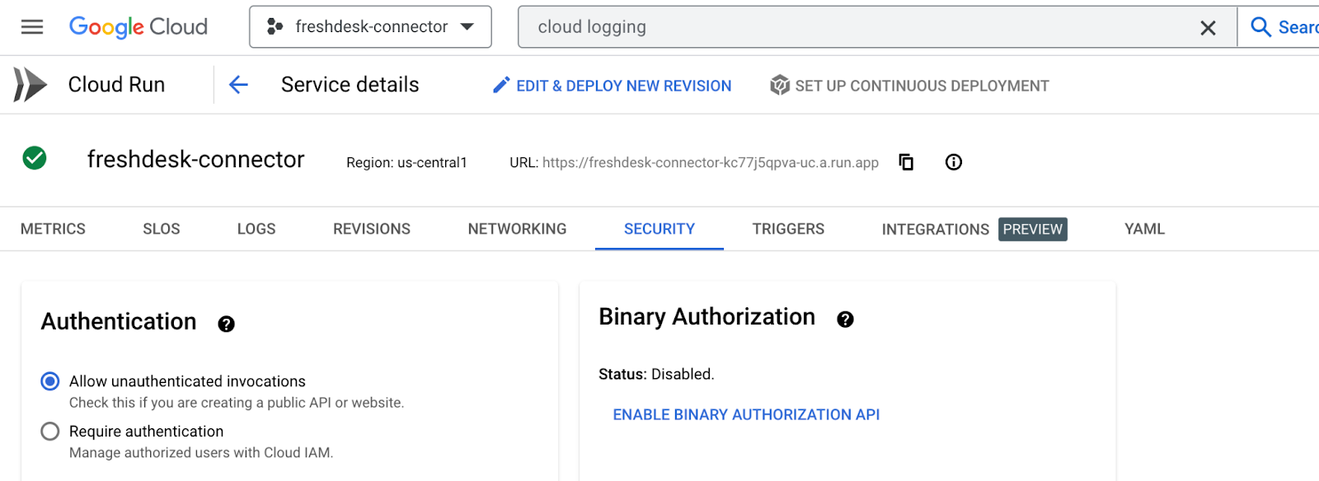Clear the search field with X
Image resolution: width=1319 pixels, height=481 pixels.
pos(1208,28)
